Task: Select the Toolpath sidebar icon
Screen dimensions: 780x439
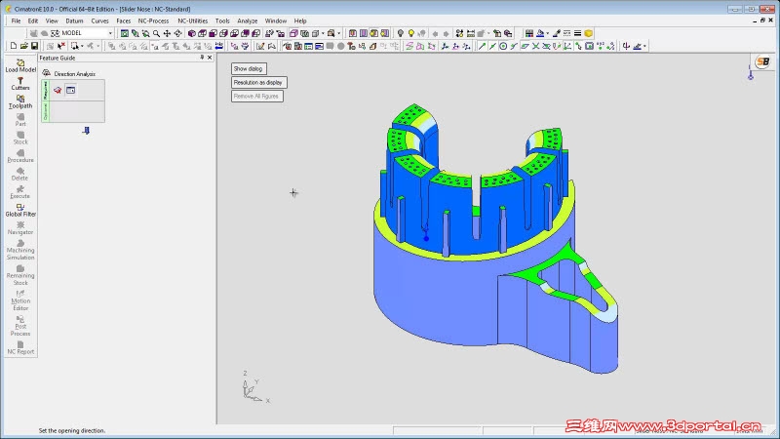Action: tap(20, 102)
